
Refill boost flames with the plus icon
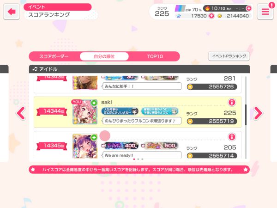249,8
